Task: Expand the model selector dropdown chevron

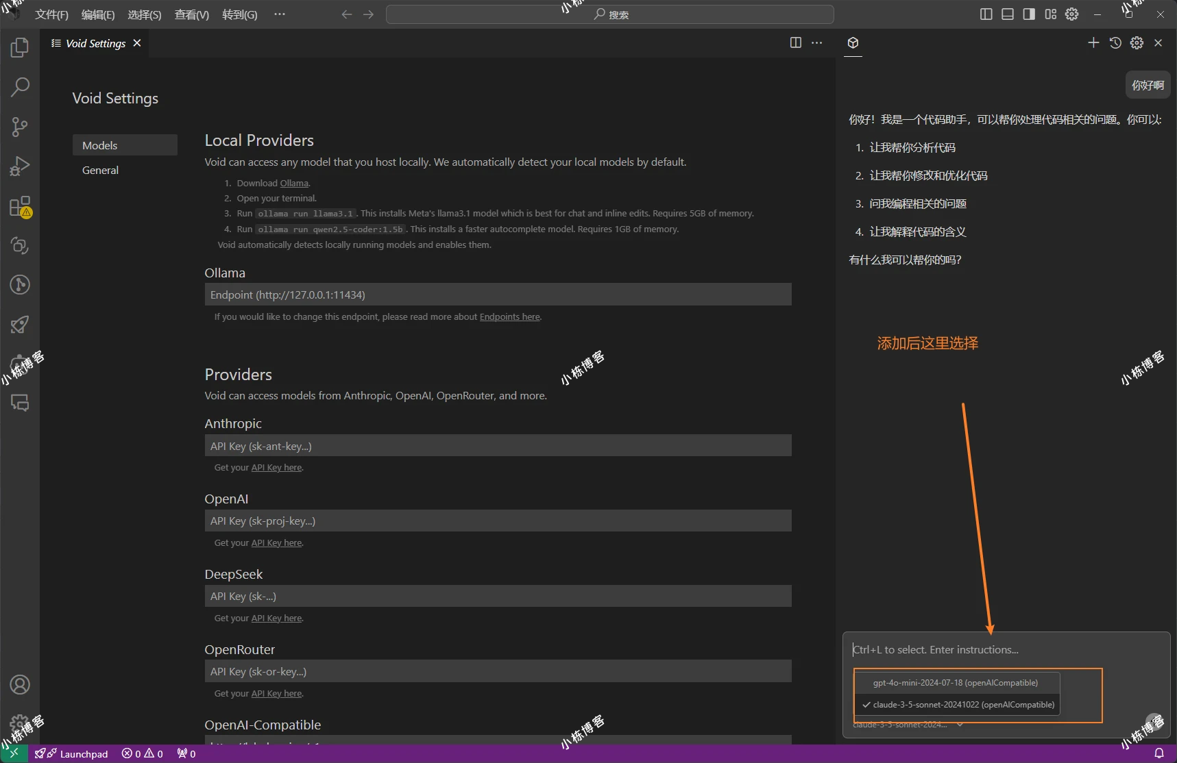Action: (x=960, y=725)
